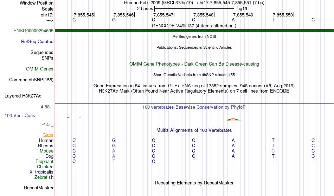Click OMIM Gene Phenotypes track title
334x196 pixels.
(x=194, y=64)
